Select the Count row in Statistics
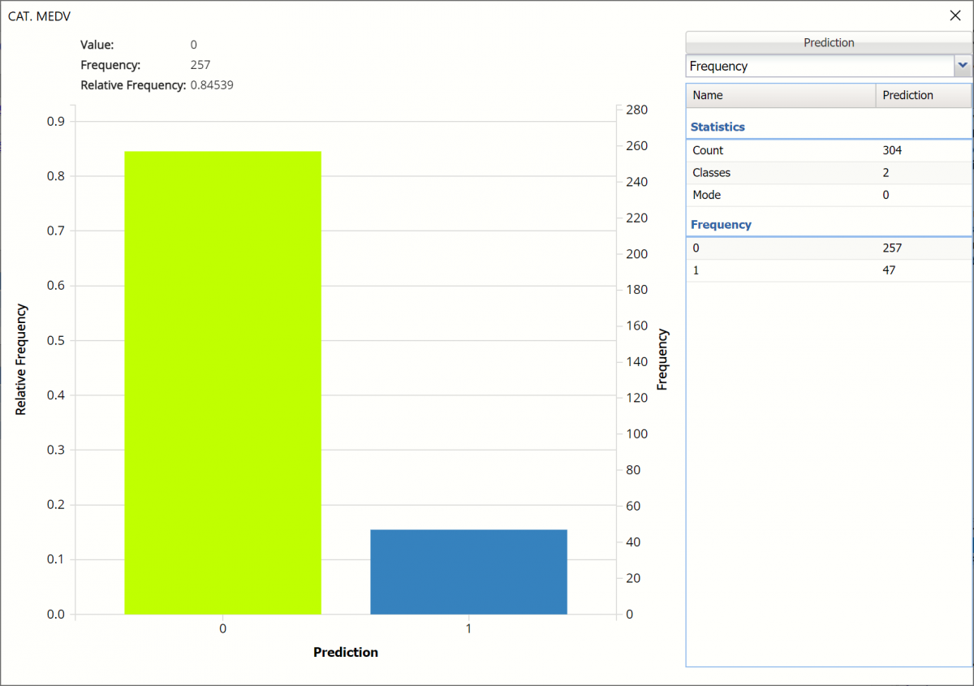The width and height of the screenshot is (974, 686). pos(828,150)
